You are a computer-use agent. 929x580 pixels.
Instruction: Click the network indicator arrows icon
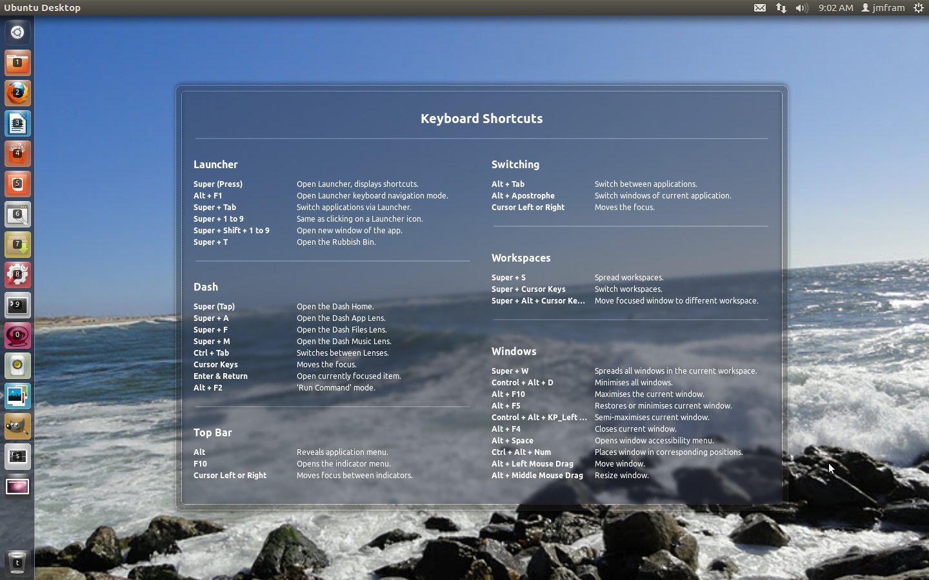tap(781, 8)
